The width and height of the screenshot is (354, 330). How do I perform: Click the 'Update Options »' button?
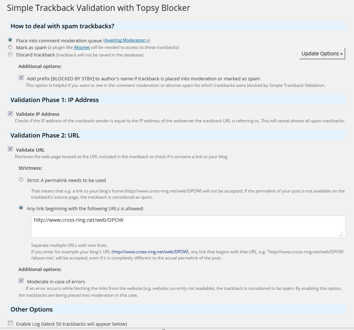click(x=322, y=54)
